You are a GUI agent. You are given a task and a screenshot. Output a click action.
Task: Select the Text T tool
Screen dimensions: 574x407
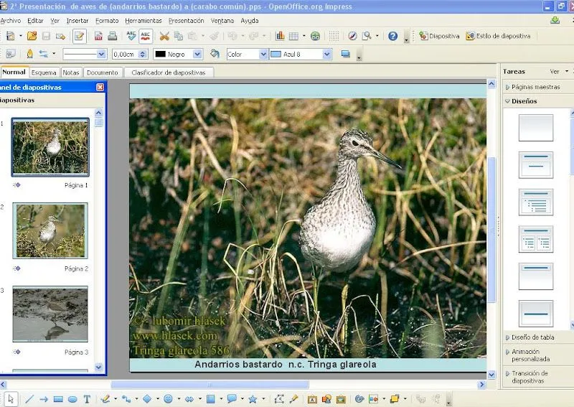tap(87, 399)
